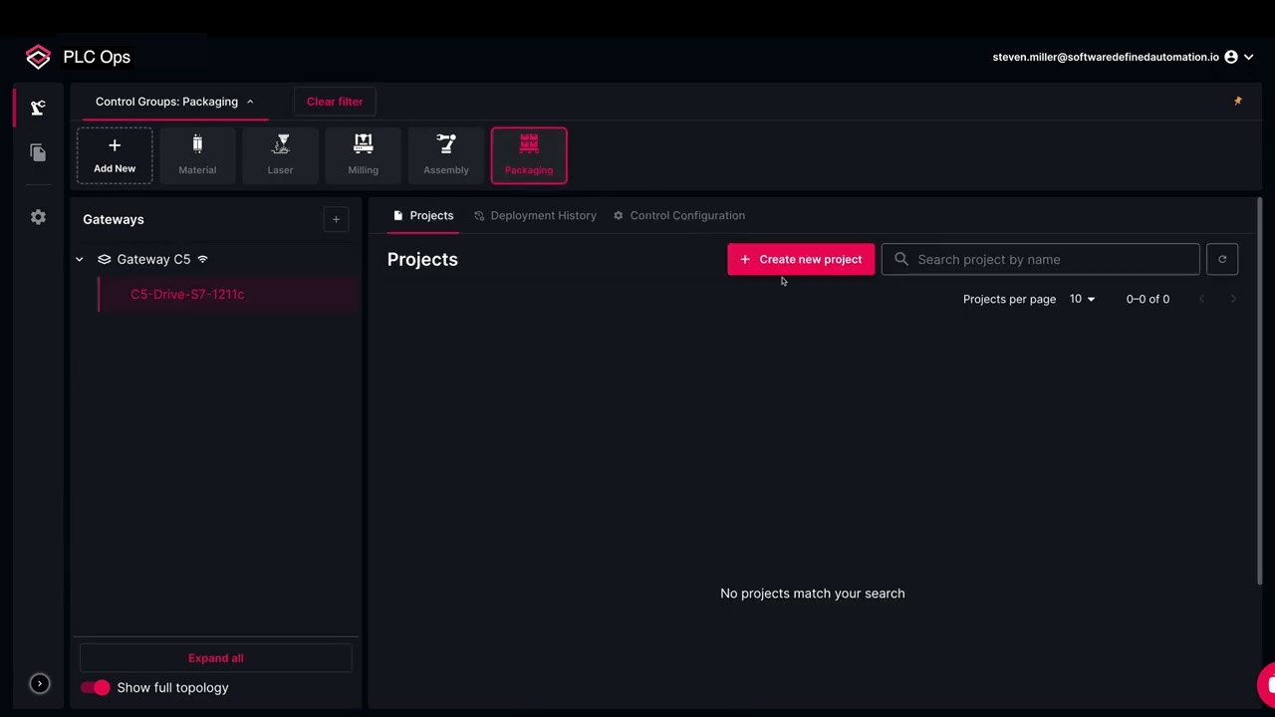The height and width of the screenshot is (717, 1275).
Task: Click Create new project button
Action: [801, 259]
